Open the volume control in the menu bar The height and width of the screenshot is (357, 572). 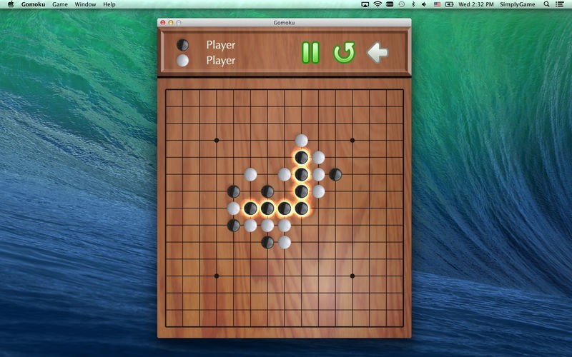click(x=423, y=4)
